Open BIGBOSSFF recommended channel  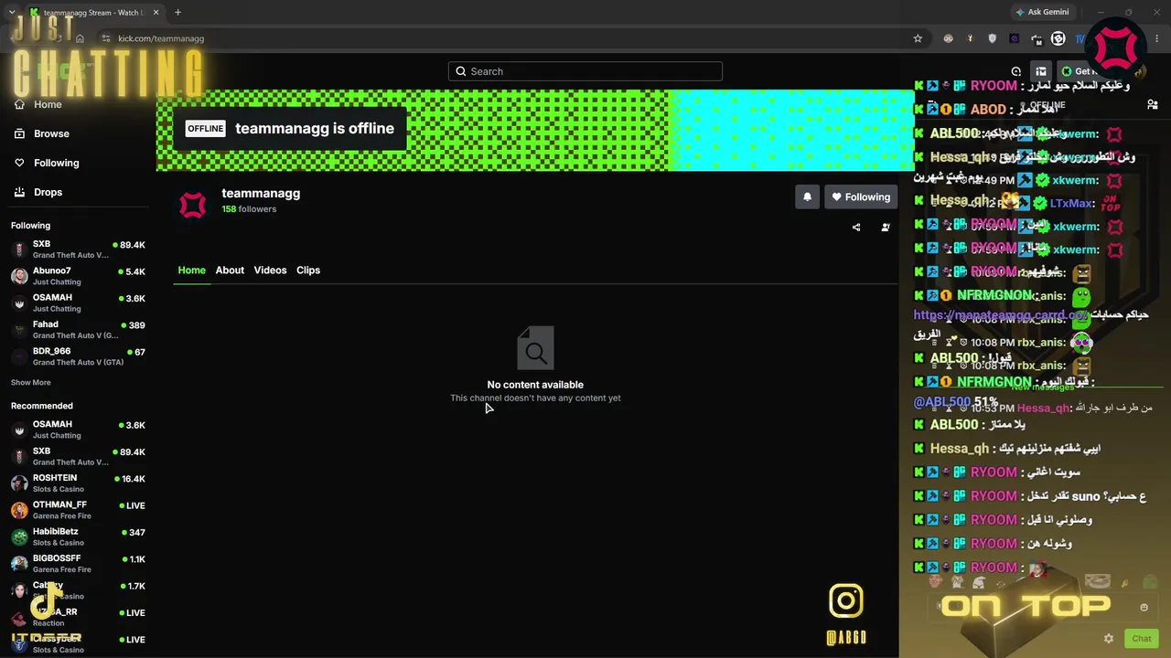pos(78,563)
